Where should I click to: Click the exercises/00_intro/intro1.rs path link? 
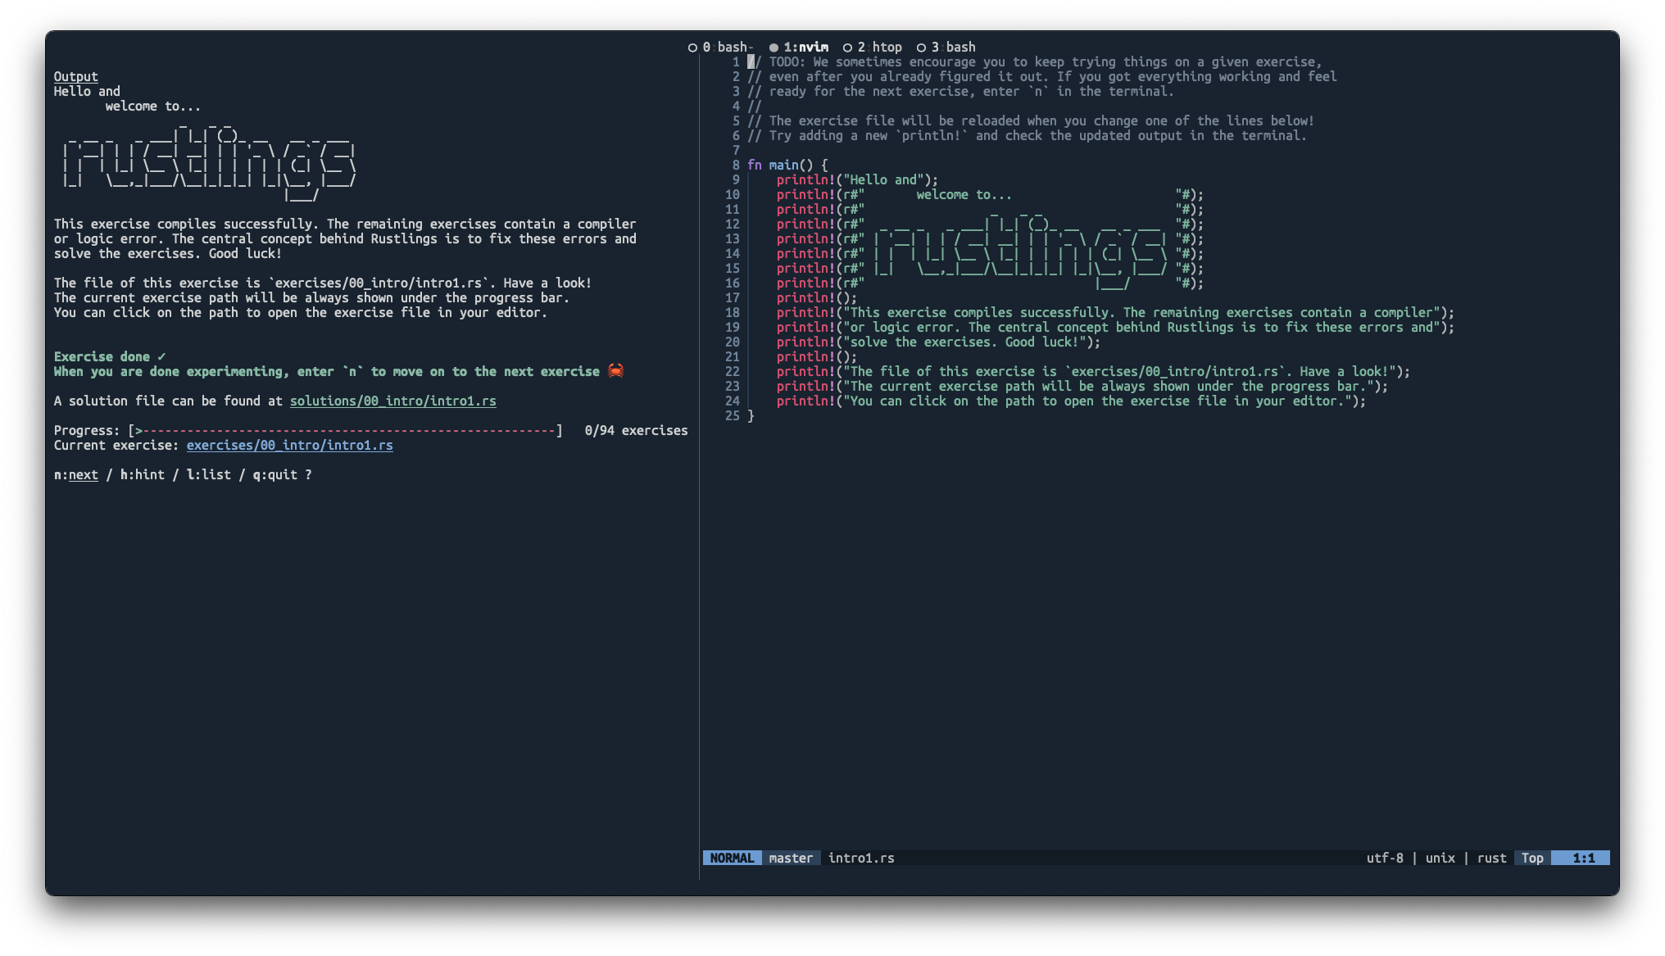(289, 445)
